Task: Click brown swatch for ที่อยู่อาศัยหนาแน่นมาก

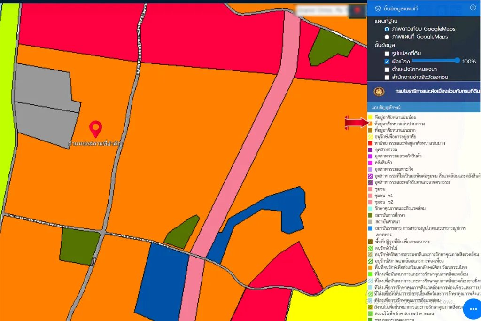Action: pos(370,130)
